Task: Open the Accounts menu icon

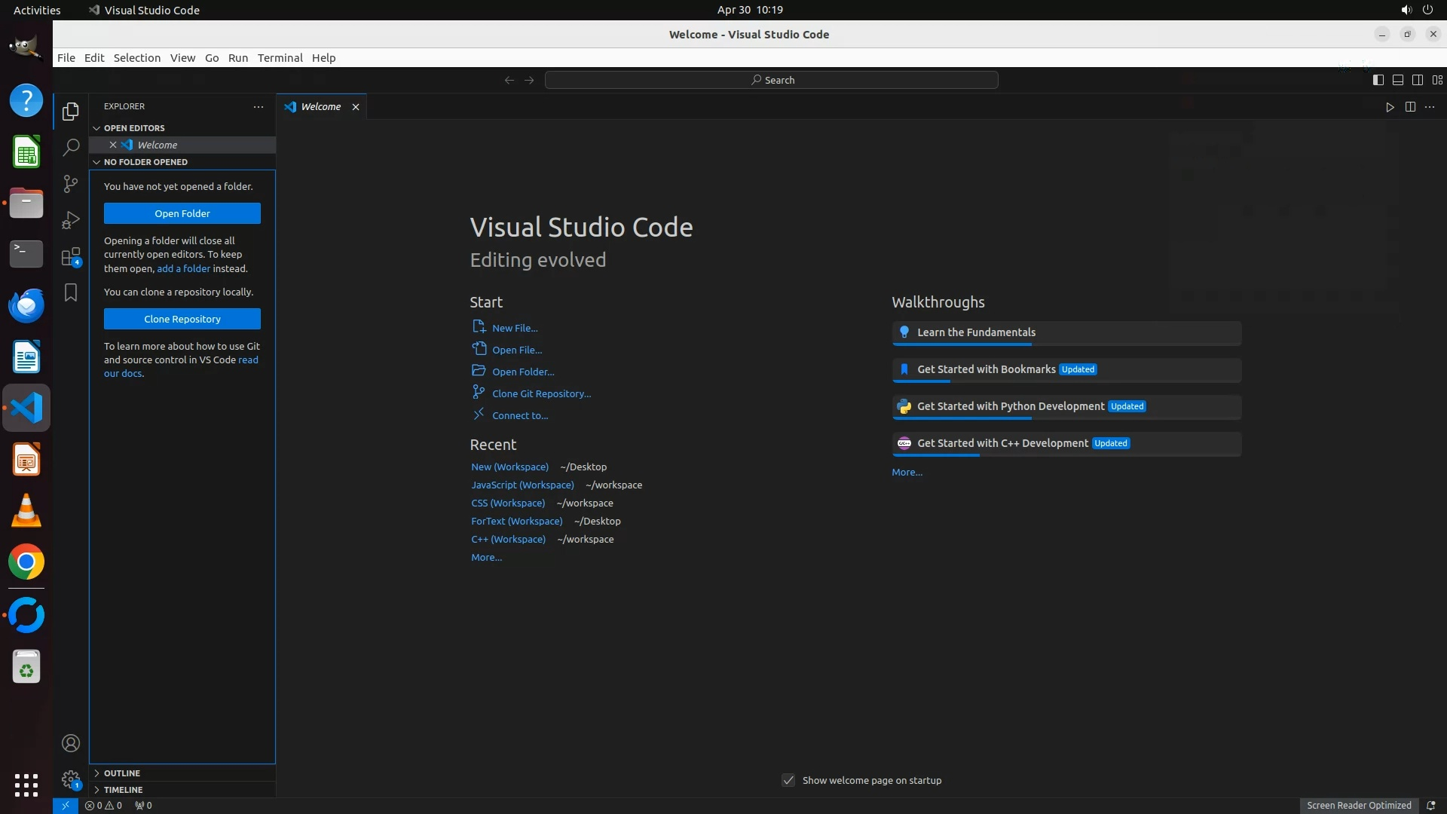Action: tap(71, 743)
